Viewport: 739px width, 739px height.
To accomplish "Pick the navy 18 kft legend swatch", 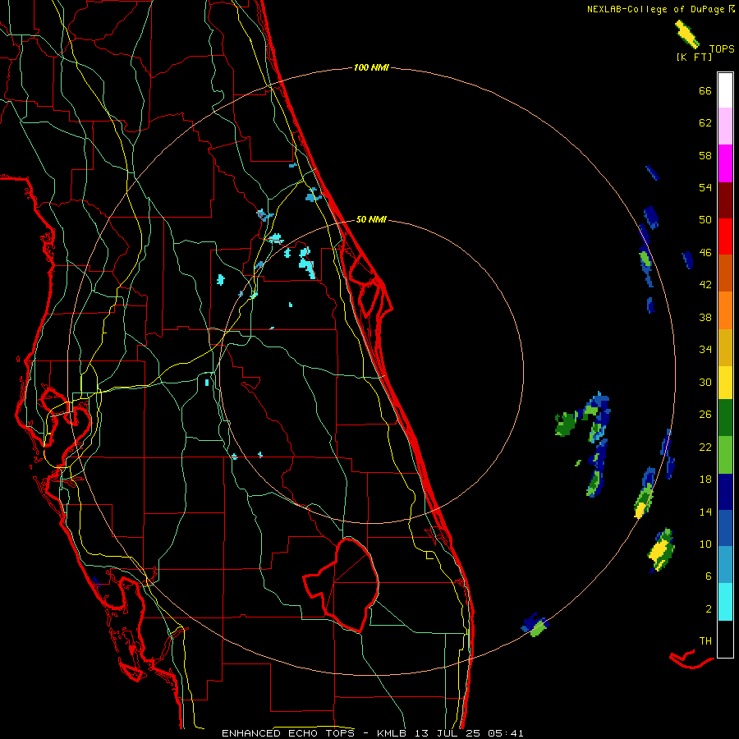I will pos(725,492).
